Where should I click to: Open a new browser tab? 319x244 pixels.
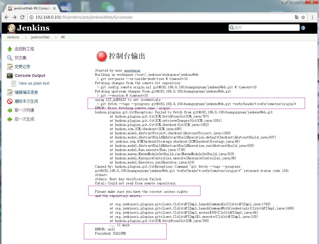click(x=65, y=8)
